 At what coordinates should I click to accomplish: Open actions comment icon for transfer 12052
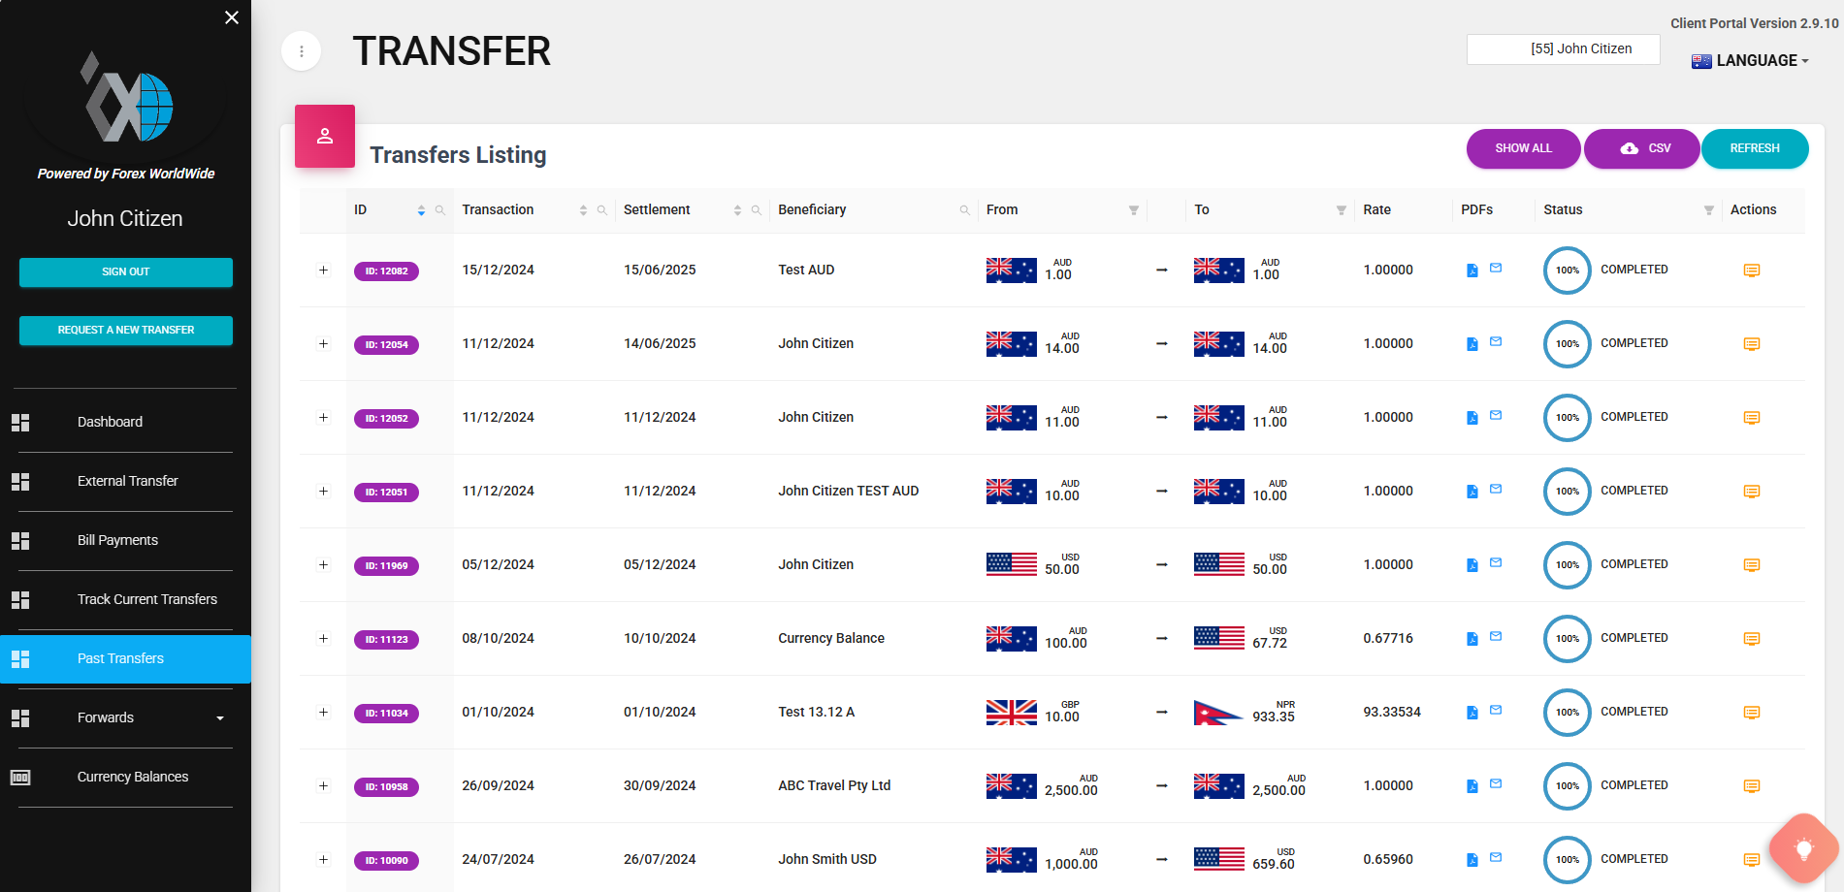[x=1751, y=418]
